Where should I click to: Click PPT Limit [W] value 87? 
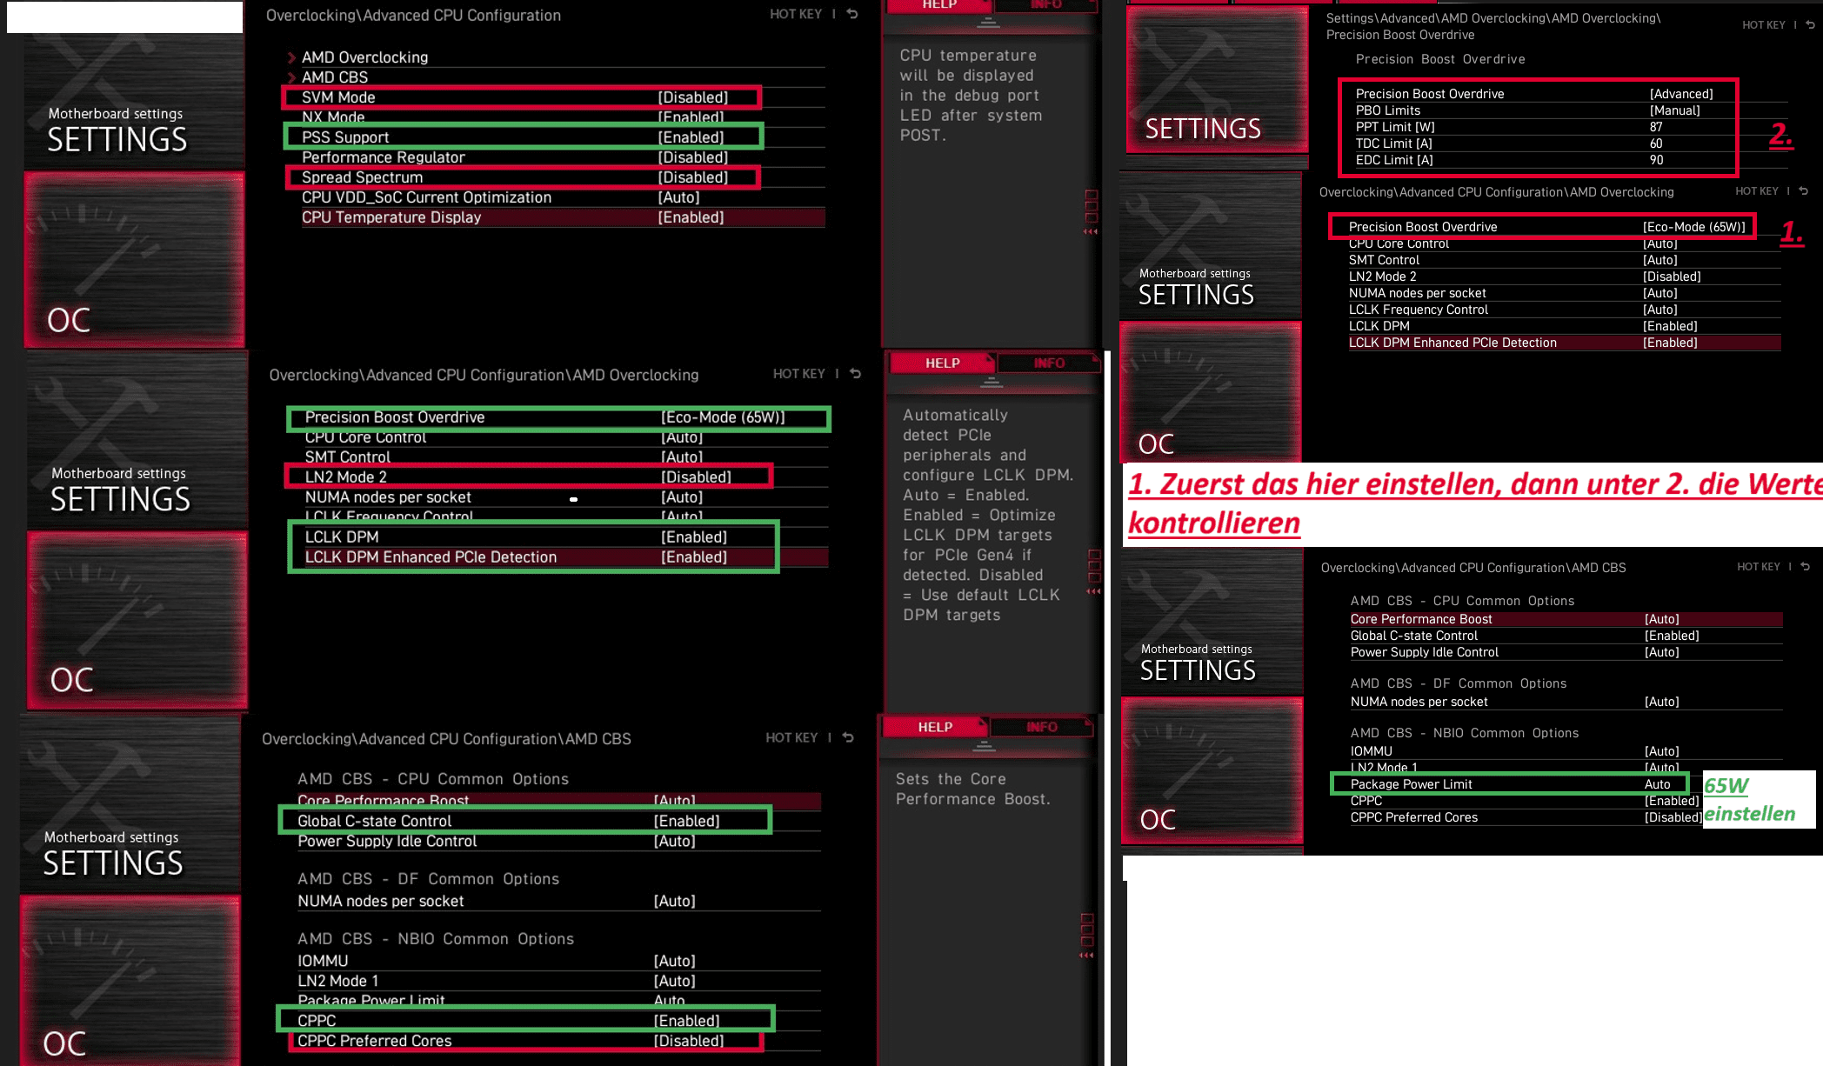pyautogui.click(x=1656, y=127)
